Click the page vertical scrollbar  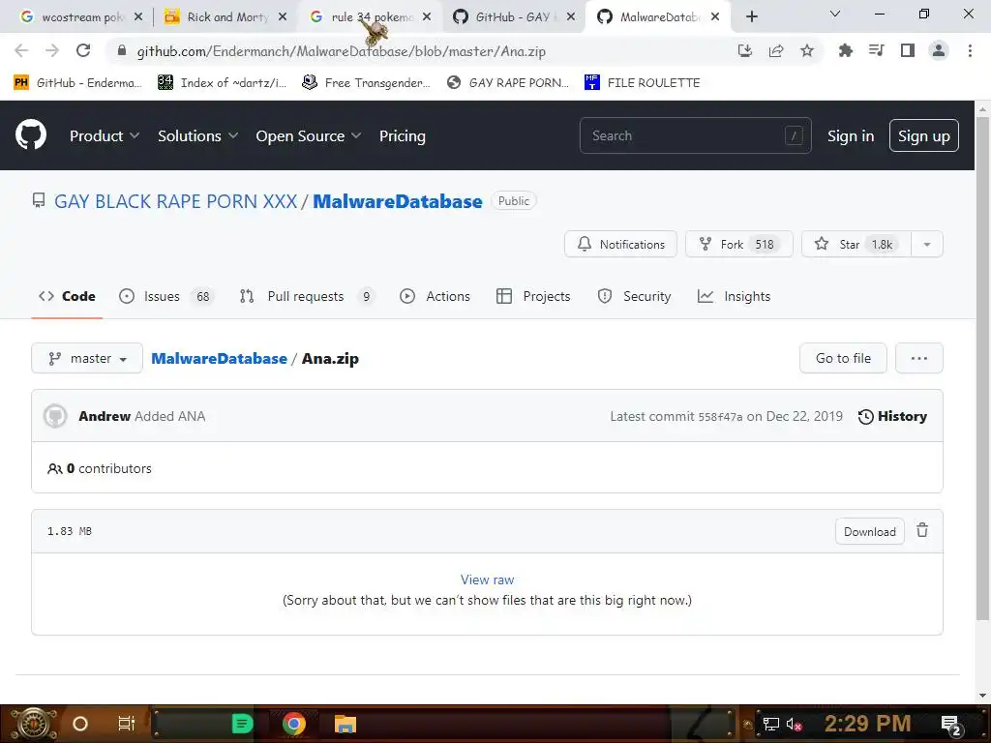982,367
